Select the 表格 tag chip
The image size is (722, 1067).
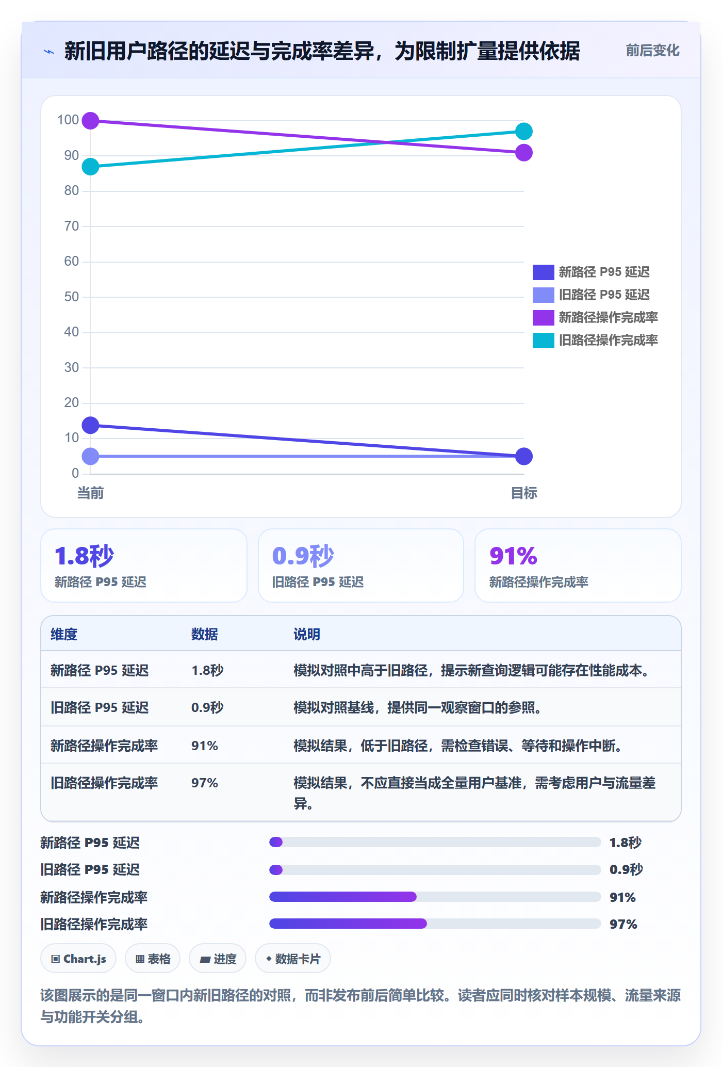[x=153, y=959]
